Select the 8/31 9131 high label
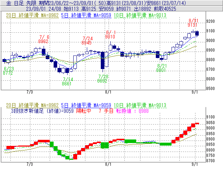223x169 pixels. 193,23
